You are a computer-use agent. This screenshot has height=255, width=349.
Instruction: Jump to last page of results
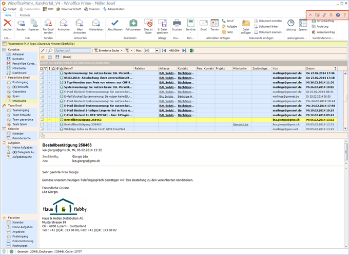(x=184, y=50)
